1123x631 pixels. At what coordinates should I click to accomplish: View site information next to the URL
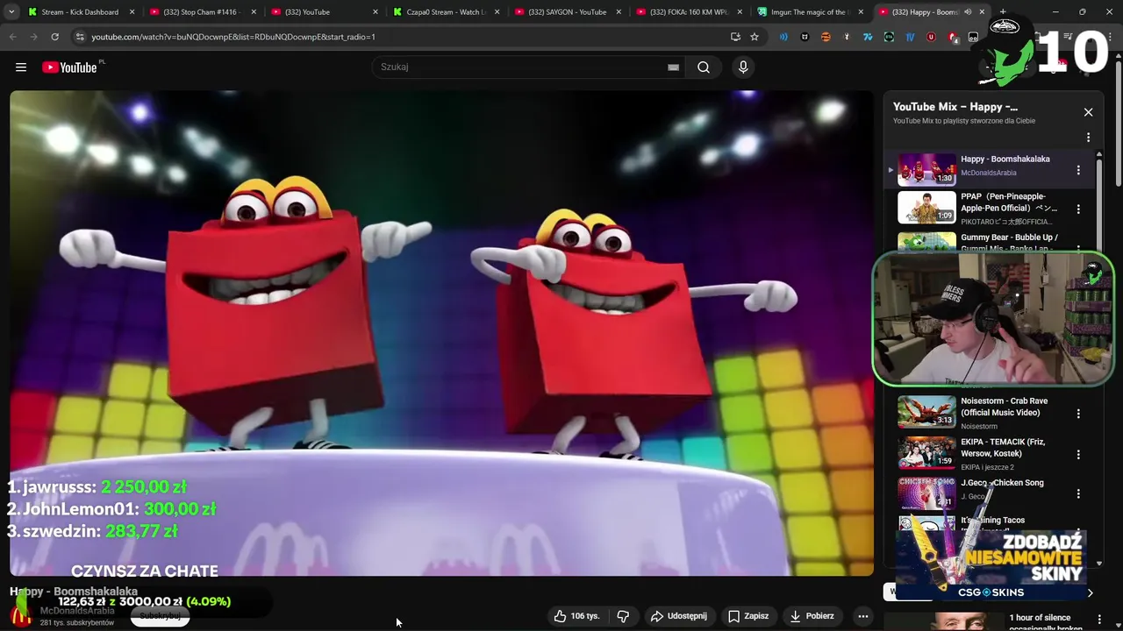[x=80, y=37]
